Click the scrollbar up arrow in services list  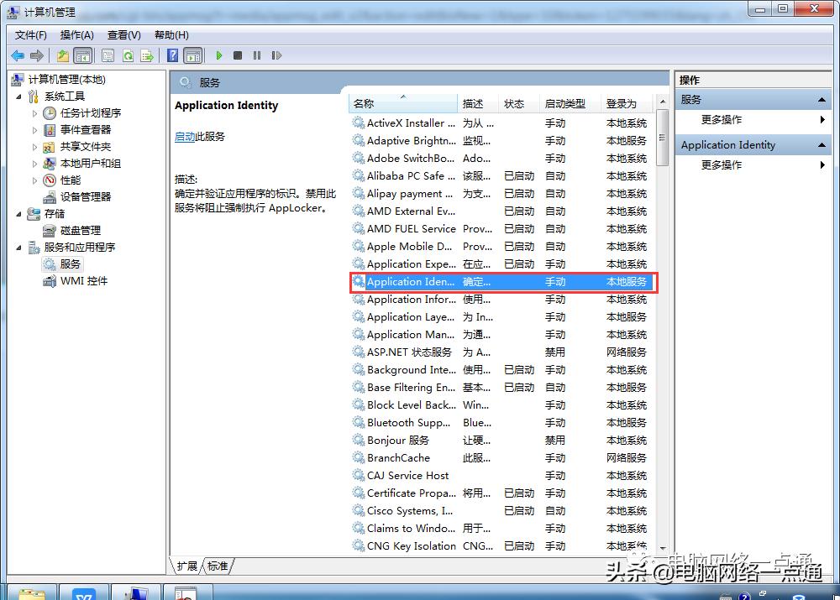[x=663, y=102]
